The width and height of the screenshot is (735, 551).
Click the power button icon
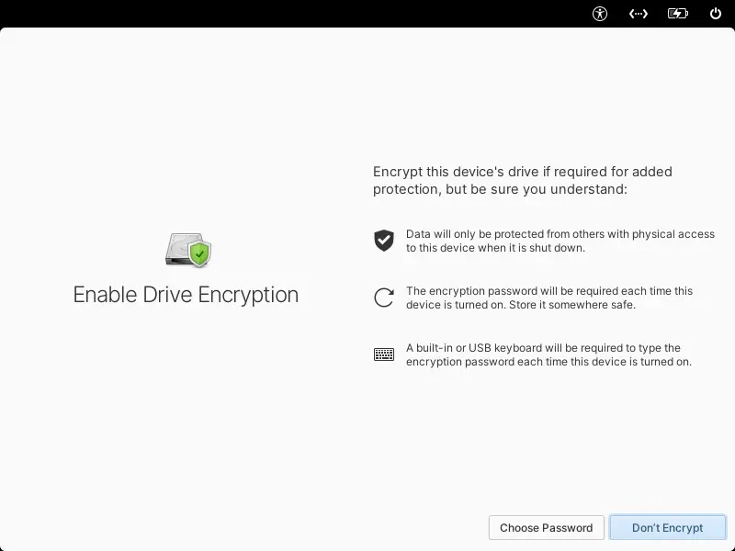click(x=716, y=14)
